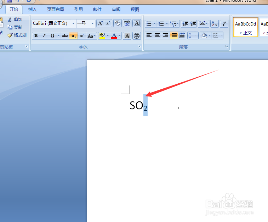The width and height of the screenshot is (268, 222).
Task: Save document with the quick access floppy icon
Action: tap(10, 1)
